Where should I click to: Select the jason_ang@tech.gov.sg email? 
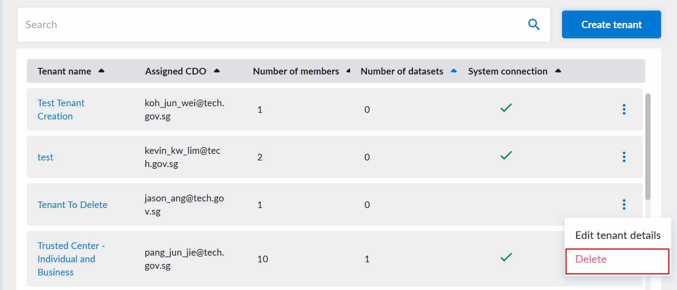184,205
